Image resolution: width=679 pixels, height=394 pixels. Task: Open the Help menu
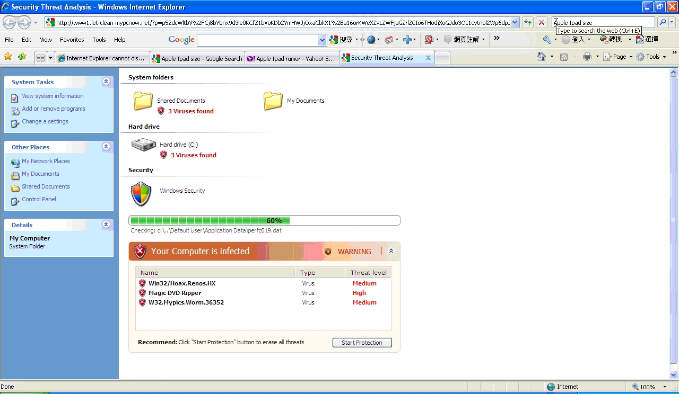point(120,40)
